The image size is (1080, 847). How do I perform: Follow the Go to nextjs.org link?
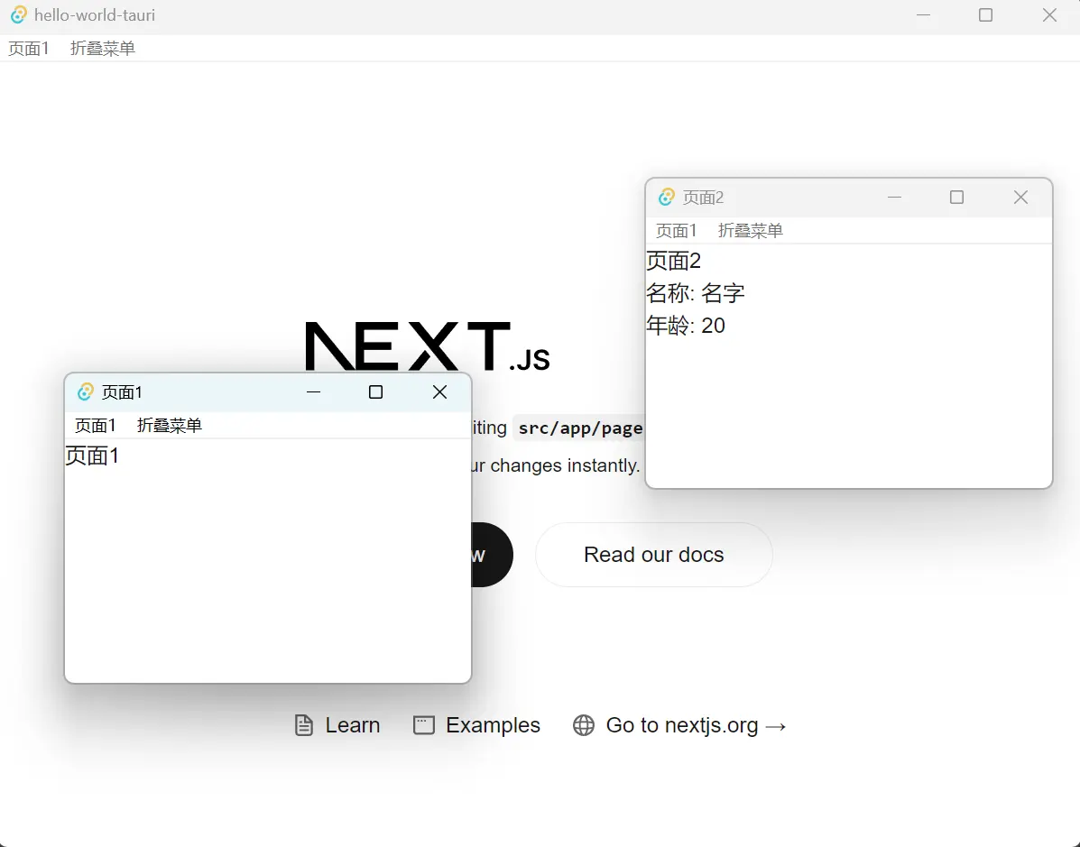[679, 725]
